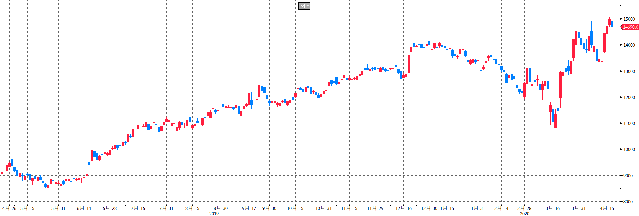Click the red 14690.0 current price tag
Viewport: 639px width, 216px height.
point(630,27)
